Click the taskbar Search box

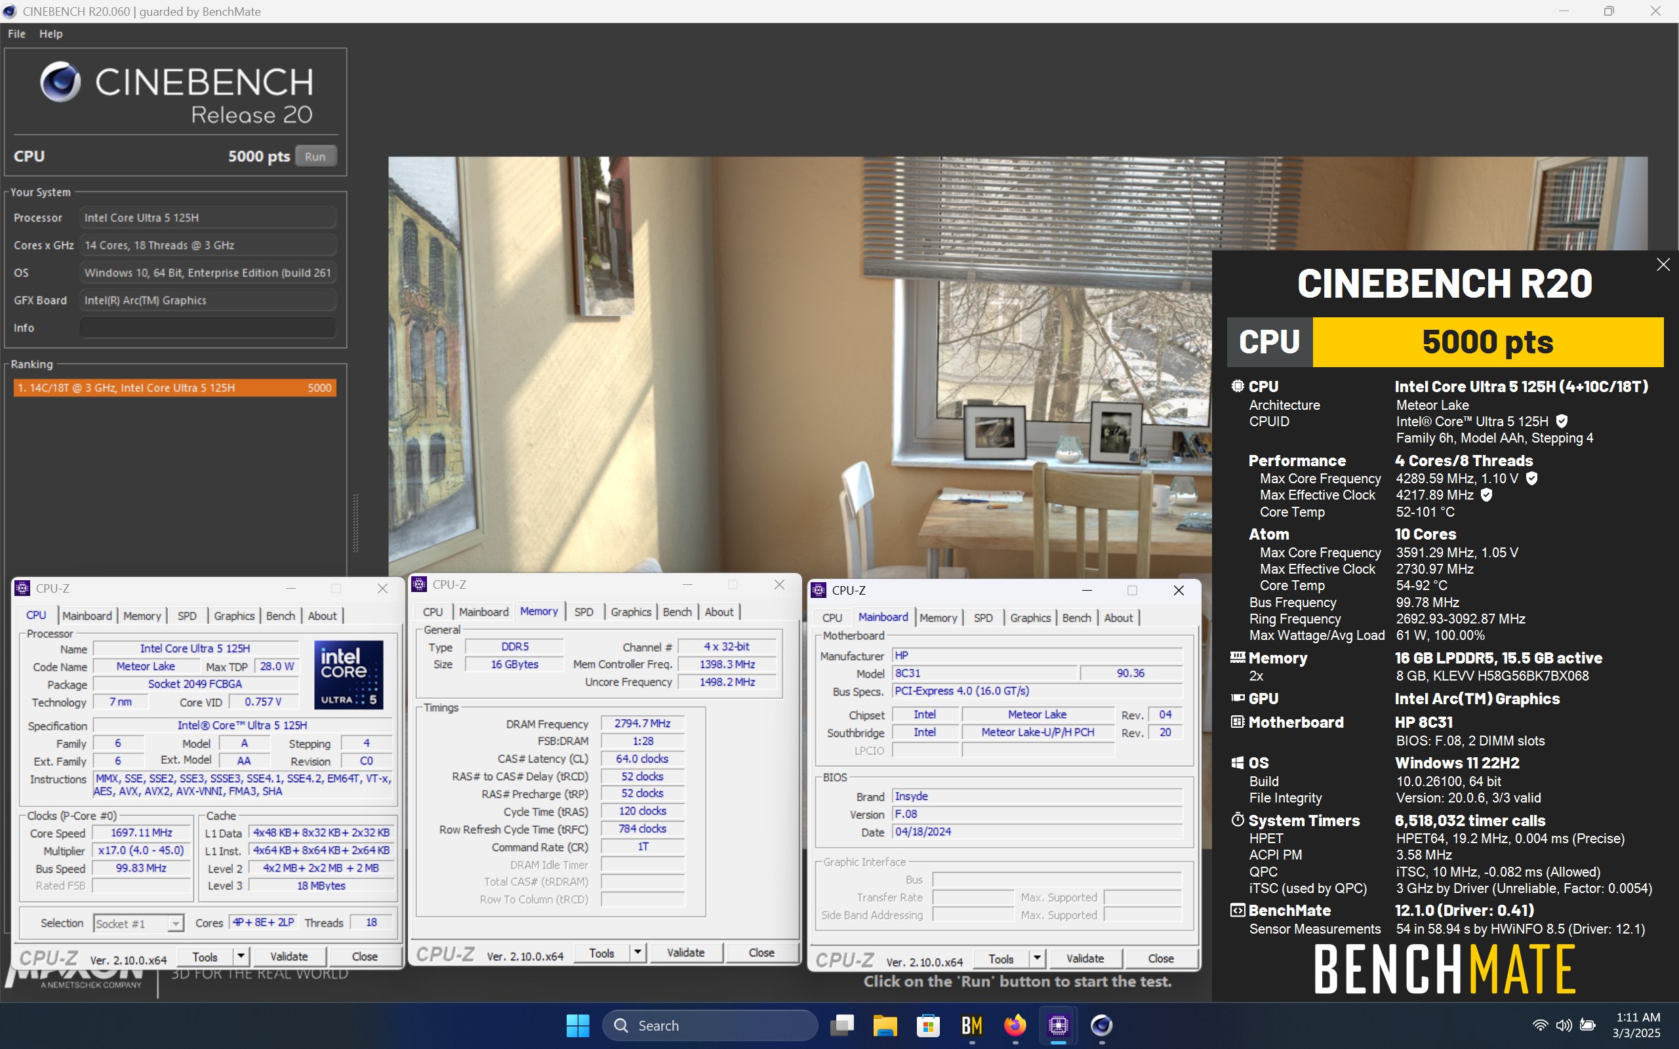(710, 1025)
